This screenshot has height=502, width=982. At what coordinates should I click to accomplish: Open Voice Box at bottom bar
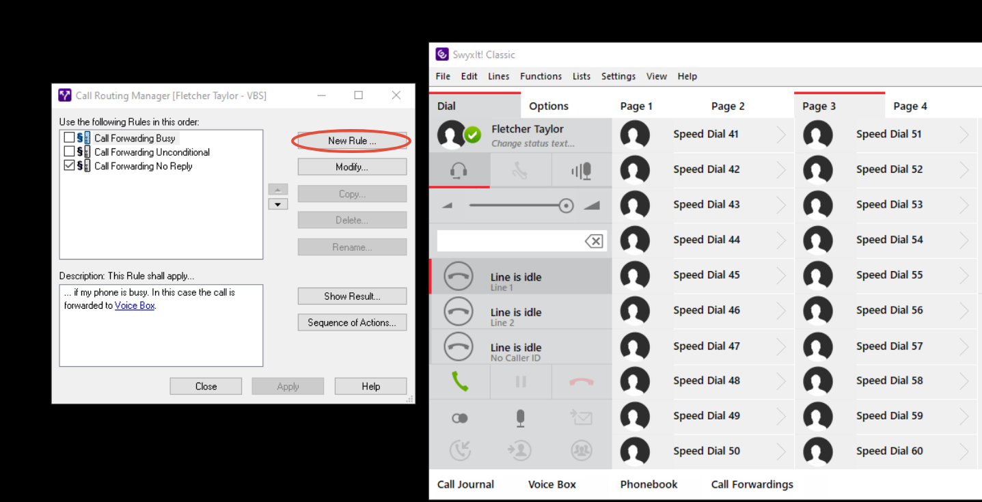[x=552, y=484]
